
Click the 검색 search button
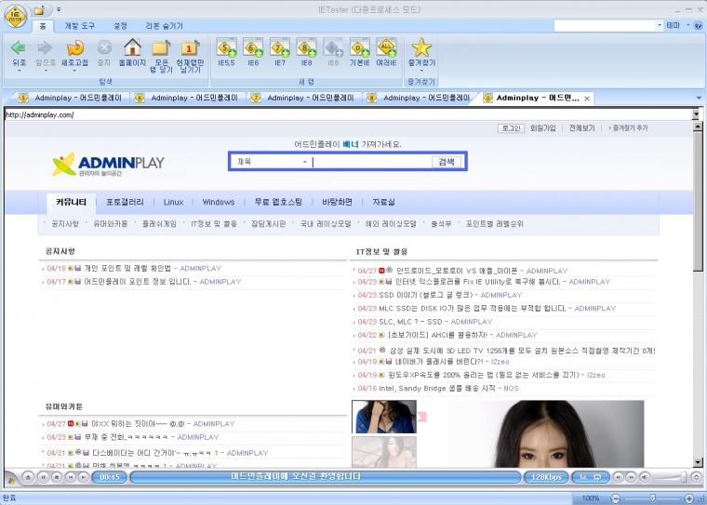pos(446,162)
